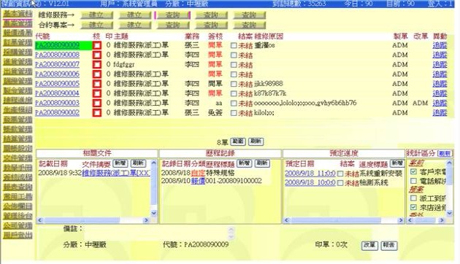Viewport: 460px width, 264px height.
Task: Click the 預定進度 panel's scroll-right arrow
Action: (401, 220)
